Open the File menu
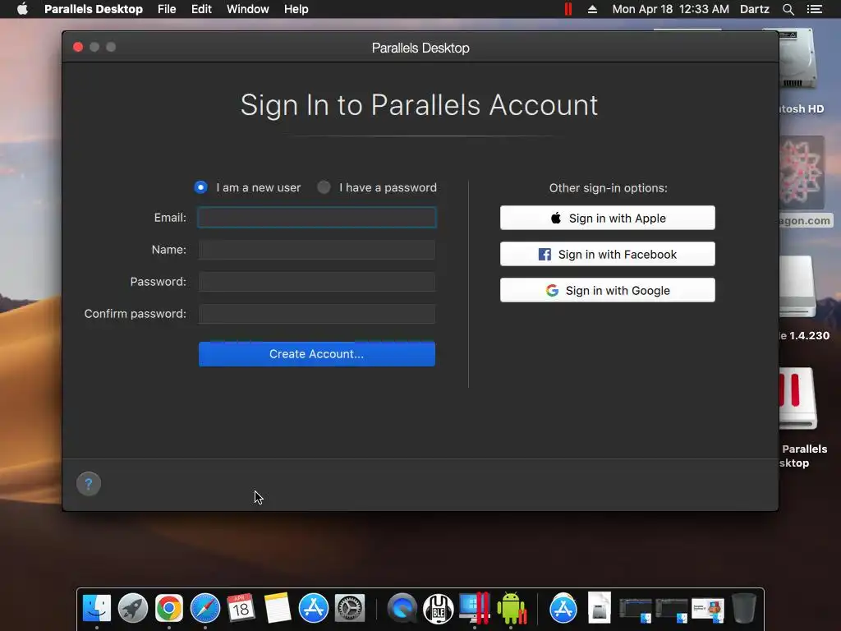Screen dimensions: 841x631 [167, 9]
